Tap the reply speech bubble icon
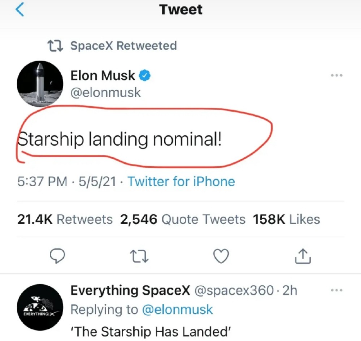The image size is (361, 341). (x=57, y=256)
